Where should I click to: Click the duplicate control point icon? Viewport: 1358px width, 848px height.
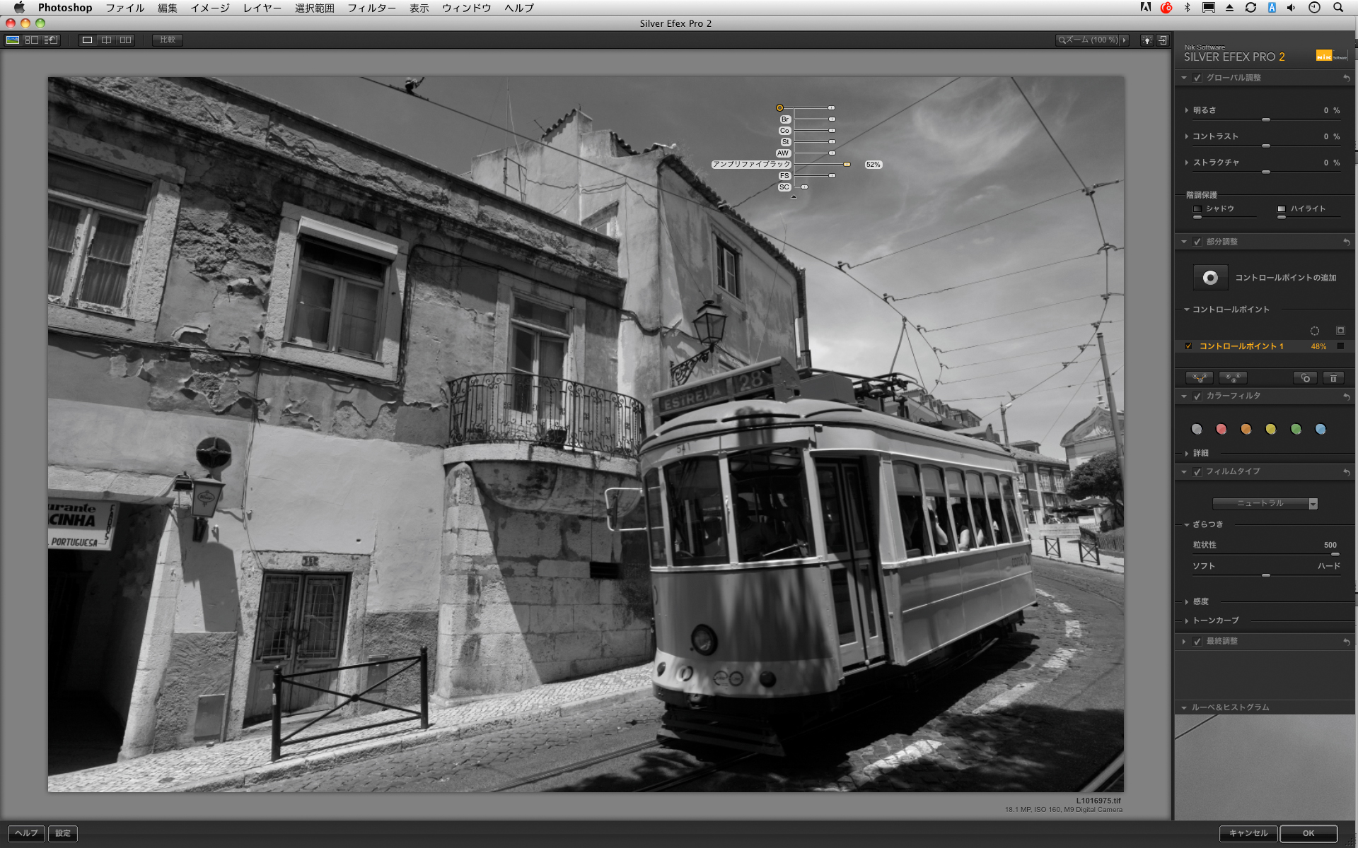point(1305,378)
